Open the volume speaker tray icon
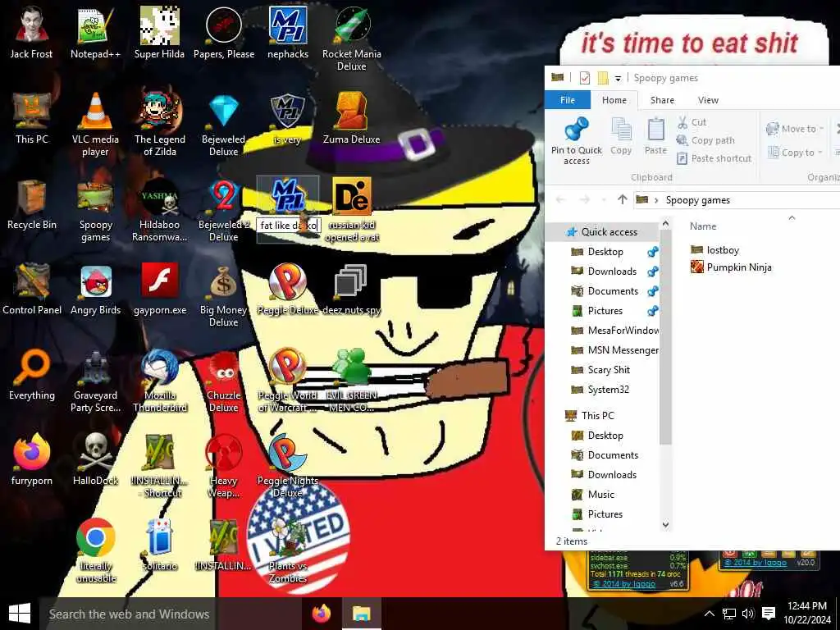This screenshot has width=840, height=630. pos(748,614)
